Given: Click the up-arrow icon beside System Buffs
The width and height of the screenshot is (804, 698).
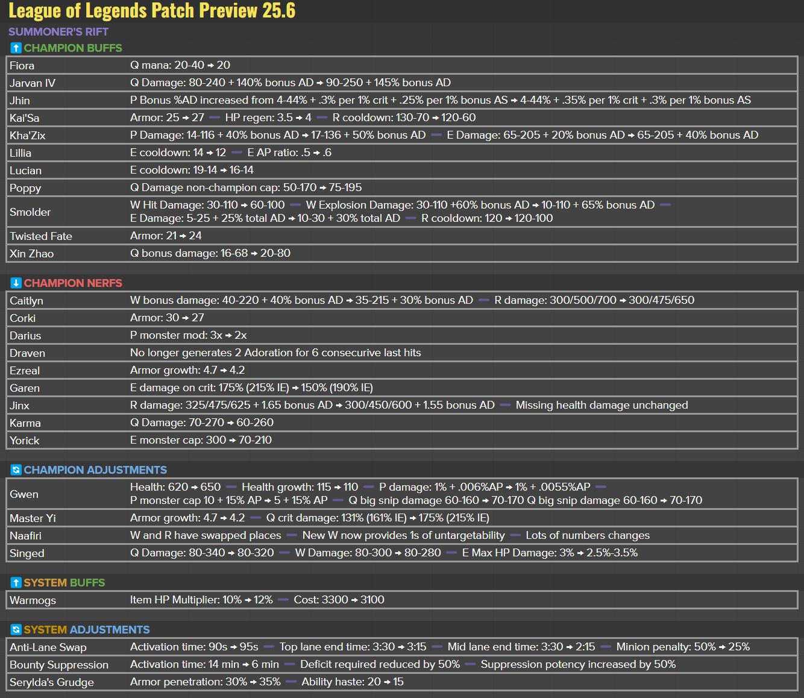Looking at the screenshot, I should (x=16, y=583).
